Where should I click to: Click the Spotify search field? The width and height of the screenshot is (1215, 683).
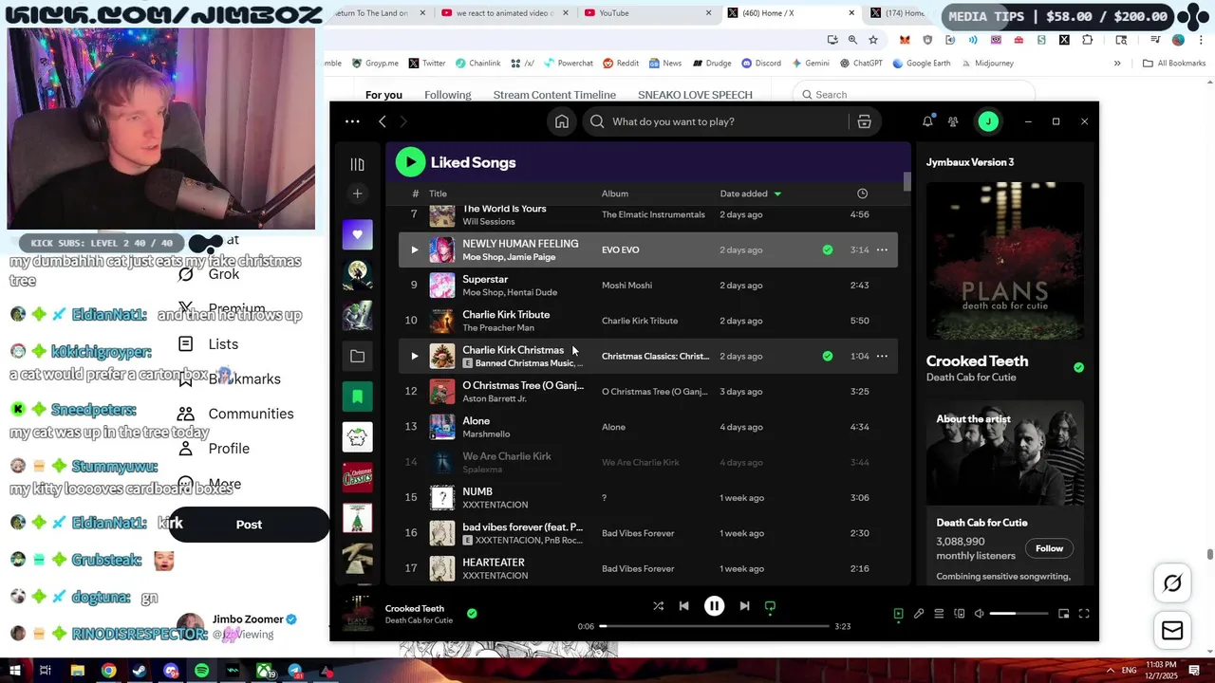[x=717, y=121]
